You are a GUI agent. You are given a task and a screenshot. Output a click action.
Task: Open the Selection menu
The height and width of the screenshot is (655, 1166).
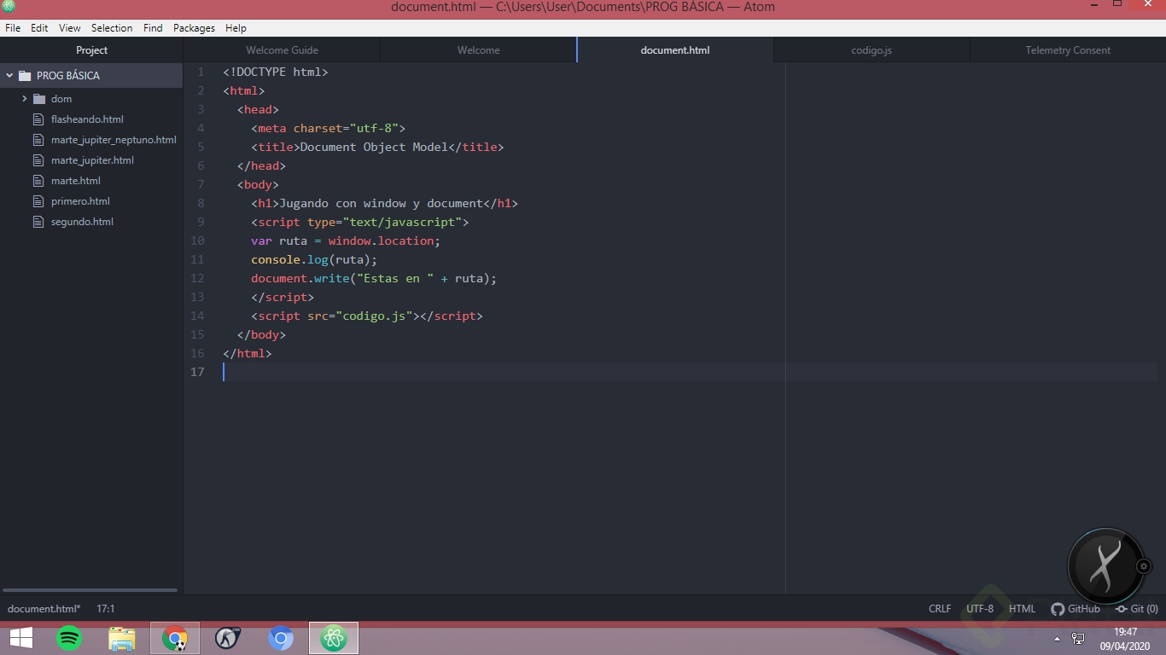coord(112,28)
